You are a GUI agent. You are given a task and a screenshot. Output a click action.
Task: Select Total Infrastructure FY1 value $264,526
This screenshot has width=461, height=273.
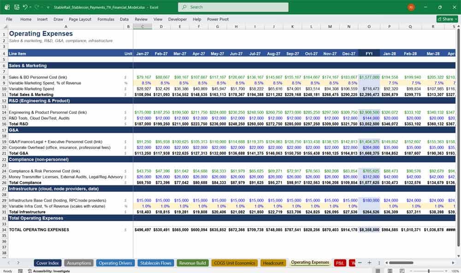tap(369, 212)
